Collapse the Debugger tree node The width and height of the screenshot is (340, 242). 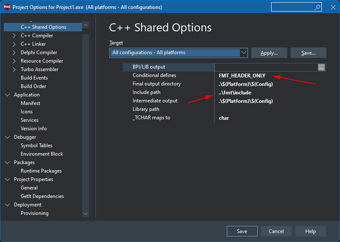(7, 137)
